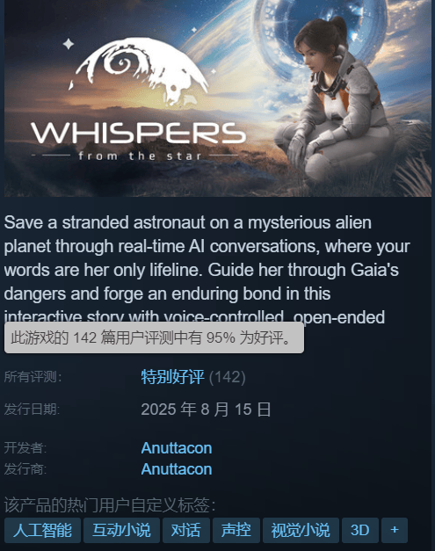Click the 95% 好评 review tooltip

[154, 337]
